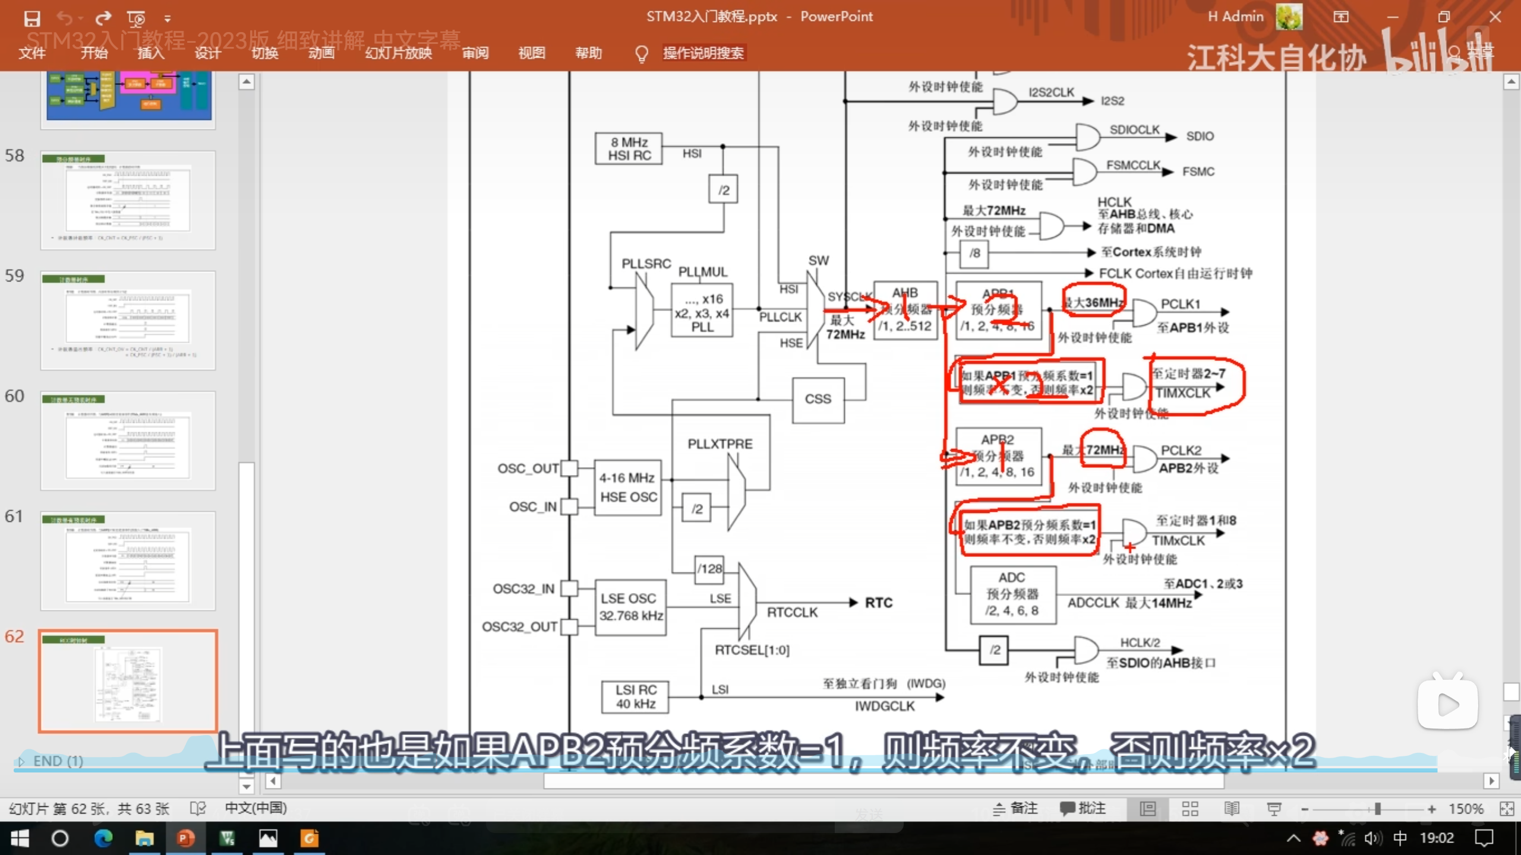The image size is (1521, 855).
Task: Expand the END (1) section
Action: [22, 761]
